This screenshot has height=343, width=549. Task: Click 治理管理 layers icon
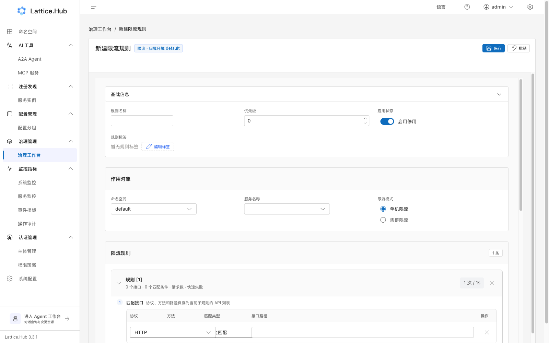pyautogui.click(x=10, y=141)
